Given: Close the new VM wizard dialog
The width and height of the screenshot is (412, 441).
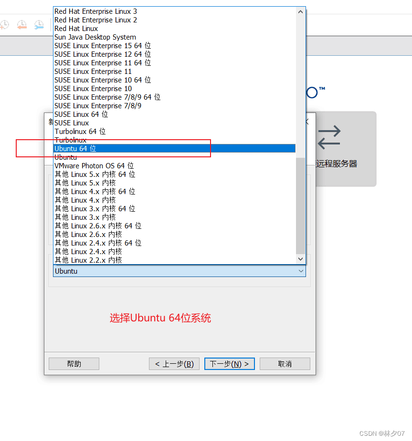Looking at the screenshot, I should point(308,122).
